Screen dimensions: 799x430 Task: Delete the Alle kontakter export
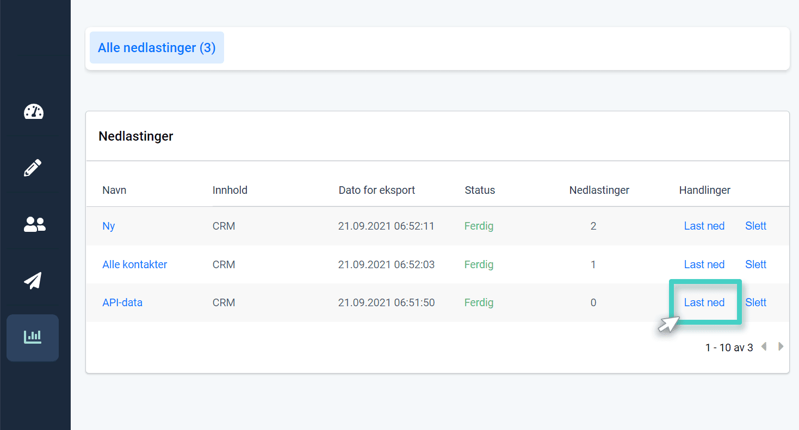[755, 264]
